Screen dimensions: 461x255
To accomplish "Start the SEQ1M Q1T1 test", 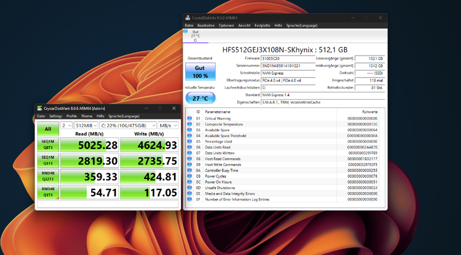I will pos(48,161).
